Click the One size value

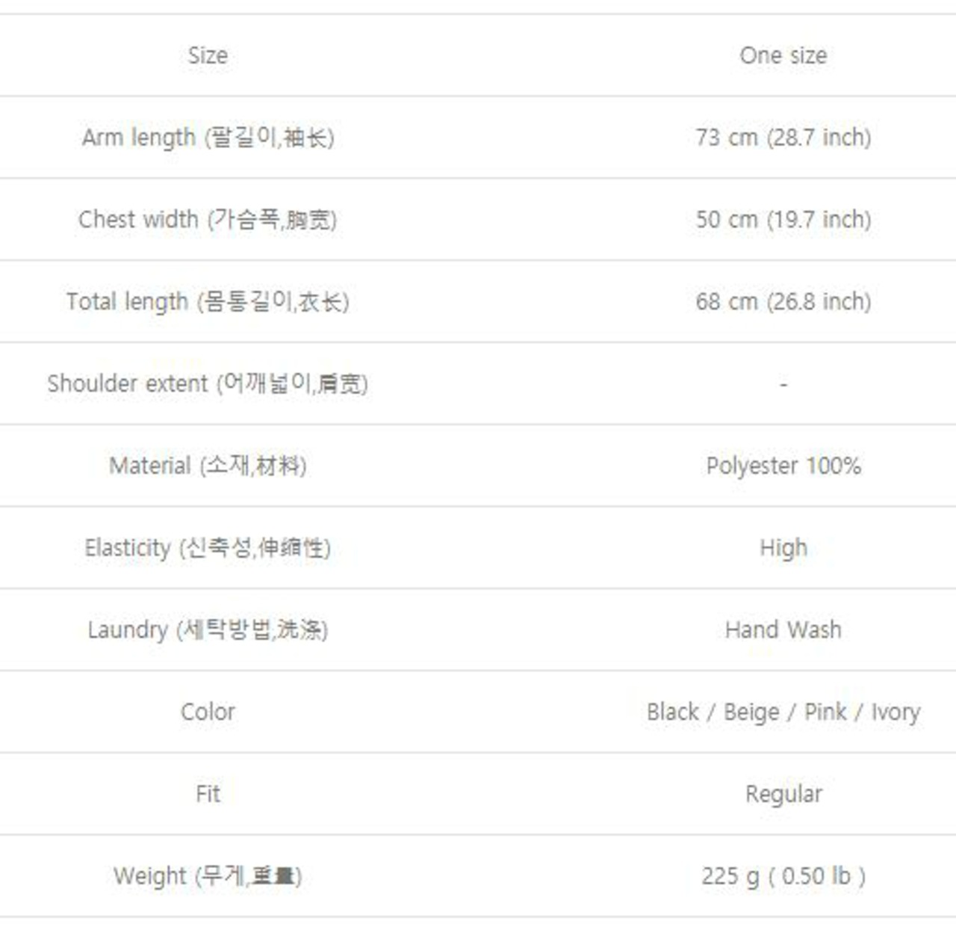coord(783,55)
